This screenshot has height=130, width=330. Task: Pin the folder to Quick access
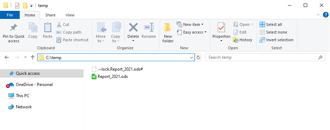point(14,32)
